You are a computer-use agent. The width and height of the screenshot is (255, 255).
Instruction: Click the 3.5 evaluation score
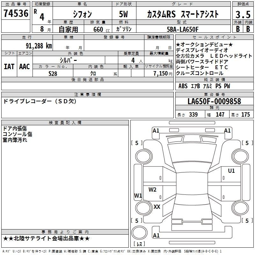tap(243, 14)
